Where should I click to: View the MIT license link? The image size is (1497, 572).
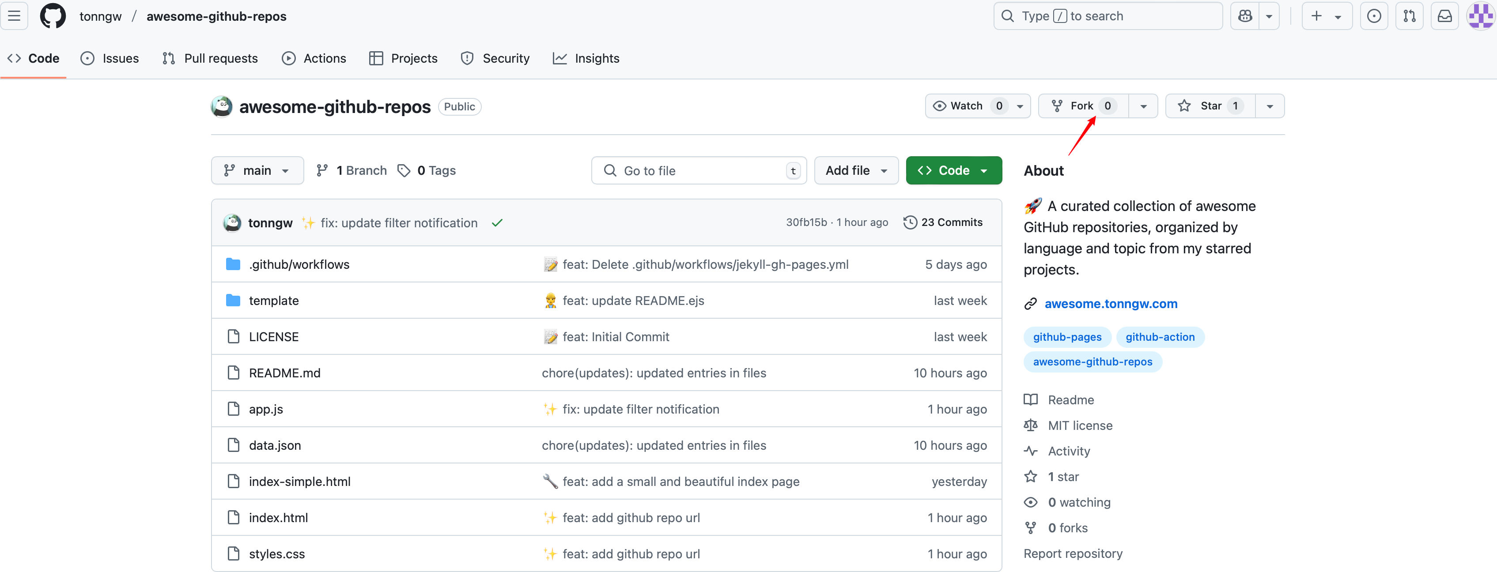1080,425
